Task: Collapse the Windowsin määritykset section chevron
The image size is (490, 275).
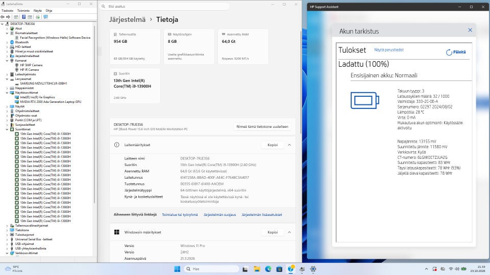Action: [289, 232]
